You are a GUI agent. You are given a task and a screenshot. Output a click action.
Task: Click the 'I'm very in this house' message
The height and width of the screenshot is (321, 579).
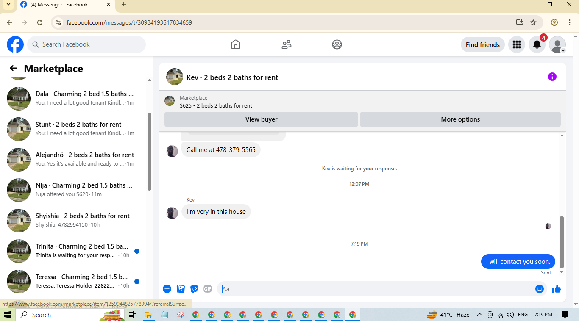216,212
